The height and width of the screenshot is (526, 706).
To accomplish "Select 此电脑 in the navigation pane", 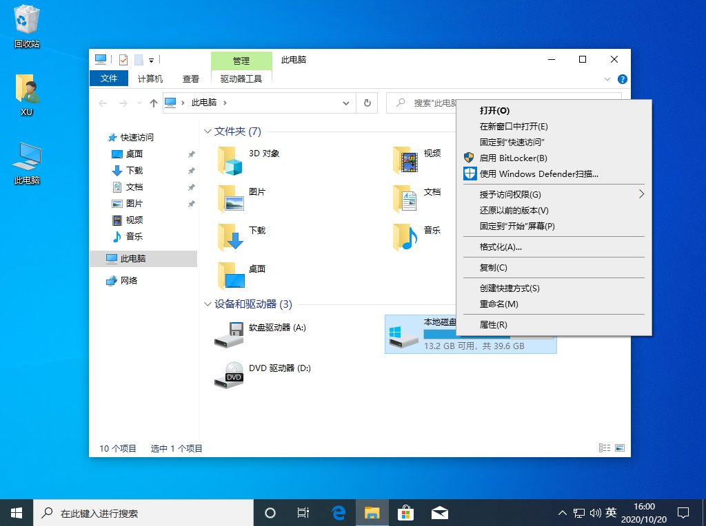I will coord(143,258).
